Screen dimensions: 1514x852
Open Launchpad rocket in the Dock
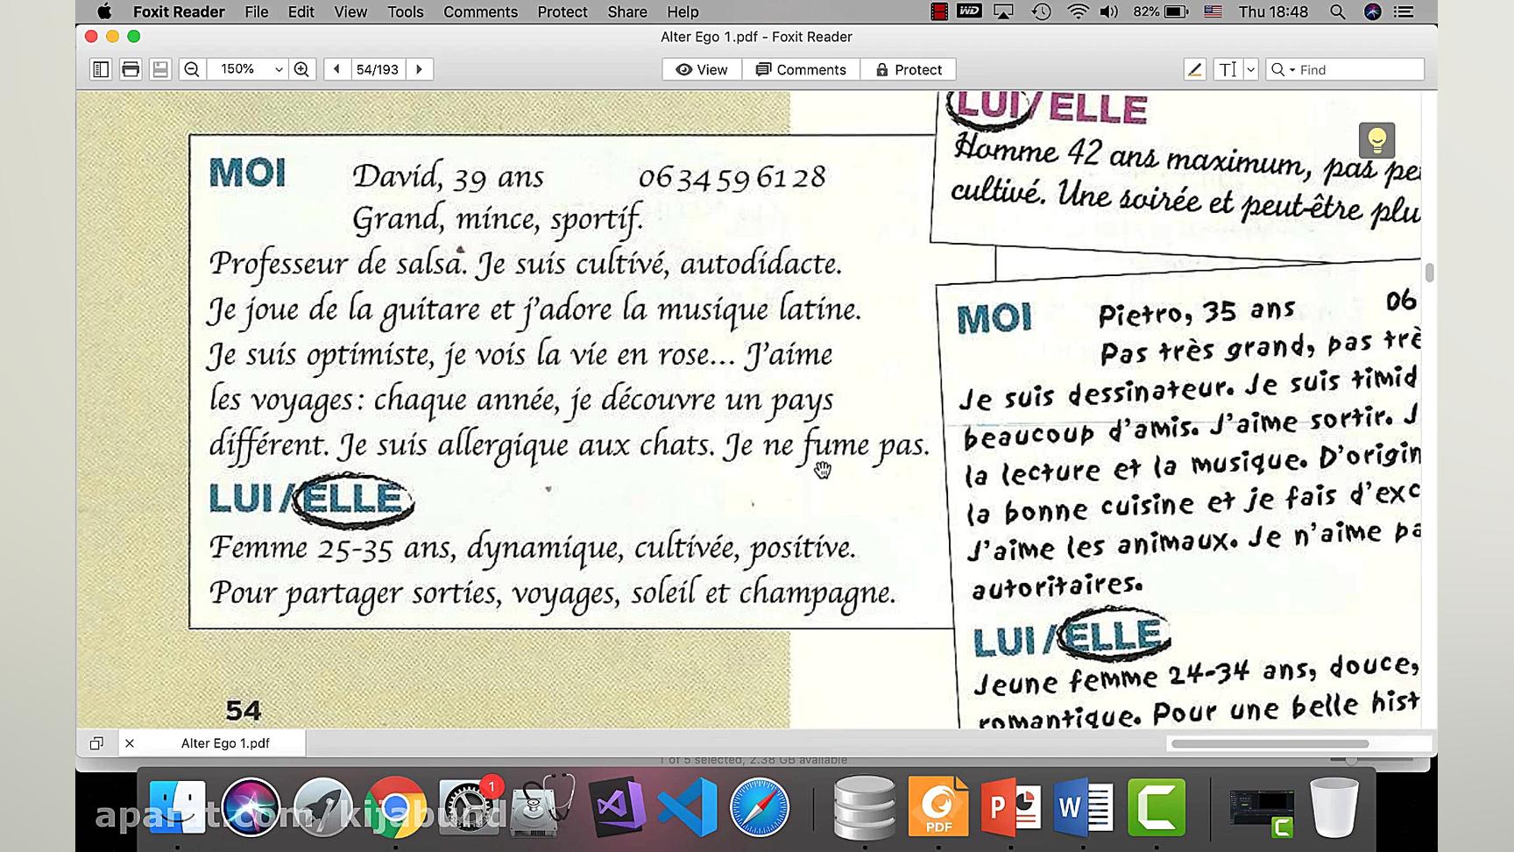coord(323,807)
